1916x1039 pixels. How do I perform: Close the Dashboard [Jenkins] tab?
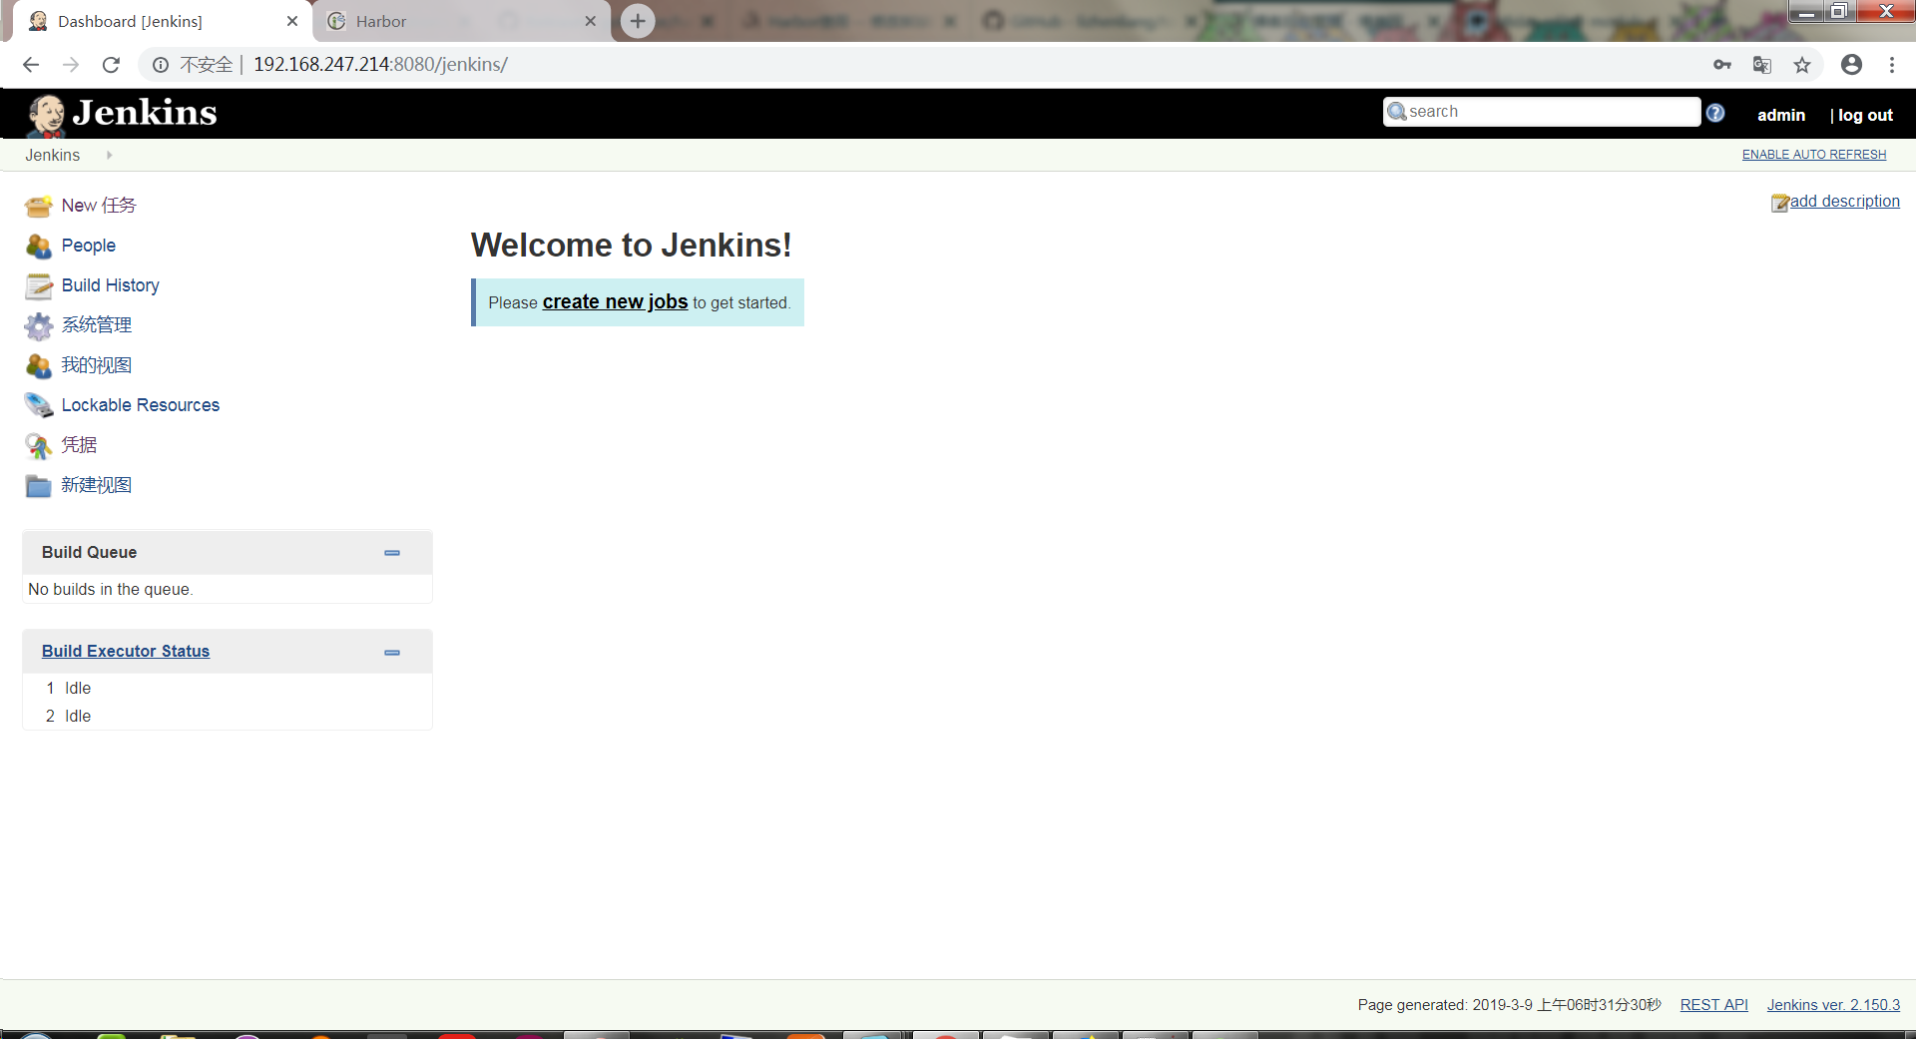292,21
